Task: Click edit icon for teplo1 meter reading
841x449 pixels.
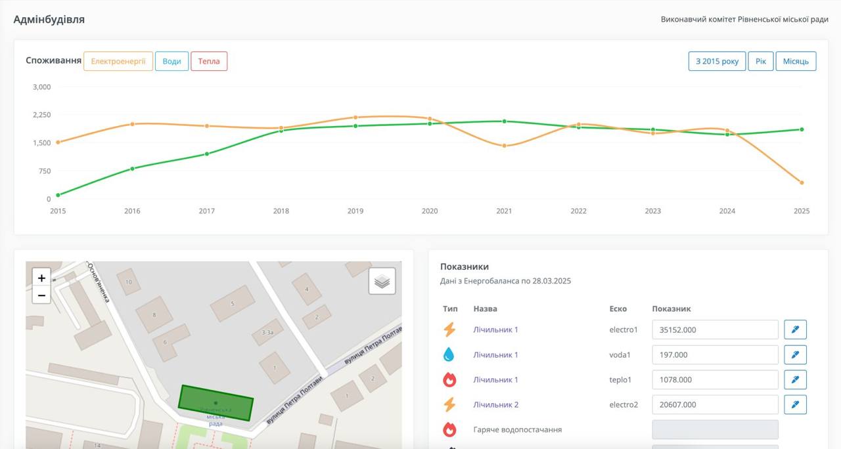Action: coord(795,379)
